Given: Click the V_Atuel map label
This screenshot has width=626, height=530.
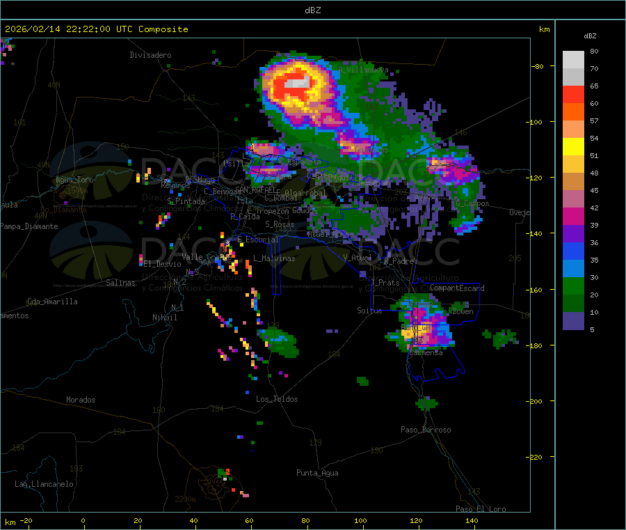Looking at the screenshot, I should (x=358, y=258).
